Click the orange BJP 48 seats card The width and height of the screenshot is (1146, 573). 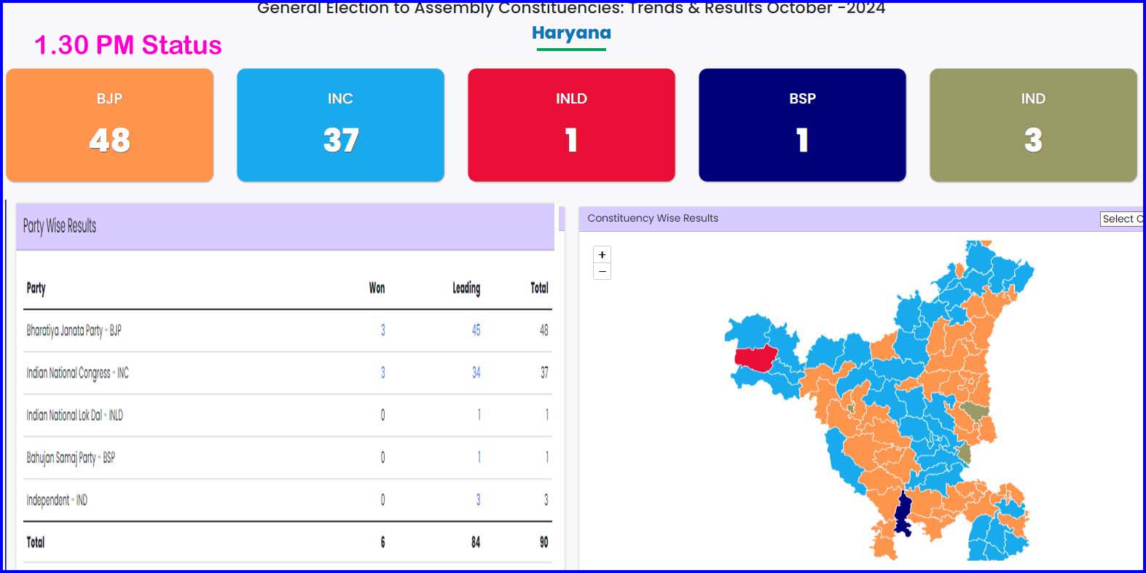point(110,125)
